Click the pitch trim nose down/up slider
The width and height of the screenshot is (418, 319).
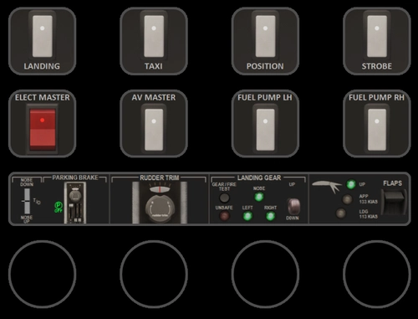point(27,201)
